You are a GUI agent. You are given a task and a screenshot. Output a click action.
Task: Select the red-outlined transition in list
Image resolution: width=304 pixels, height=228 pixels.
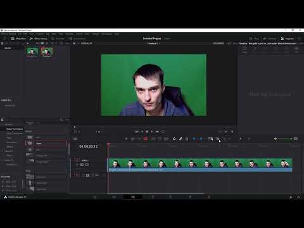coord(46,144)
